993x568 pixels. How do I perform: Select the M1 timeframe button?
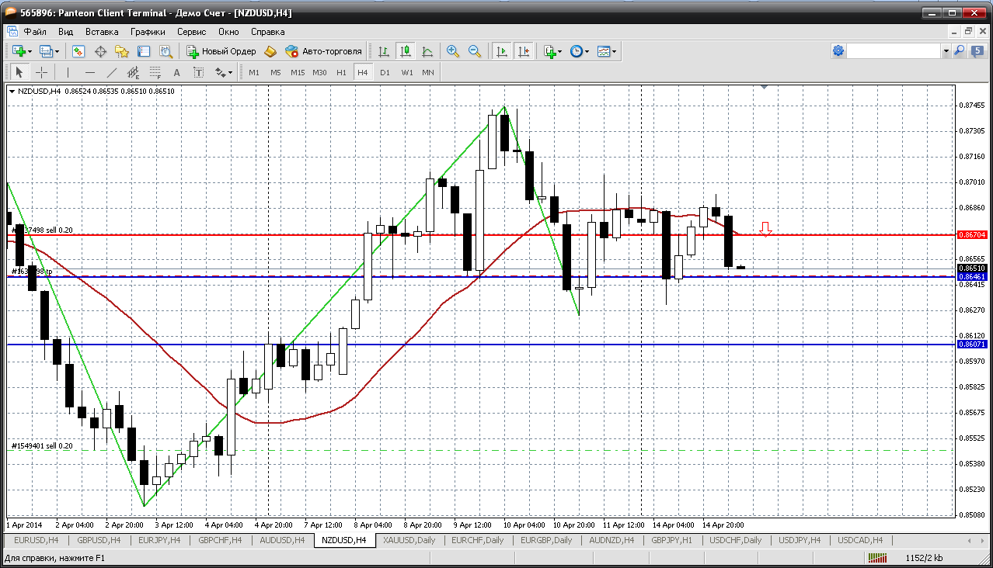tap(254, 72)
